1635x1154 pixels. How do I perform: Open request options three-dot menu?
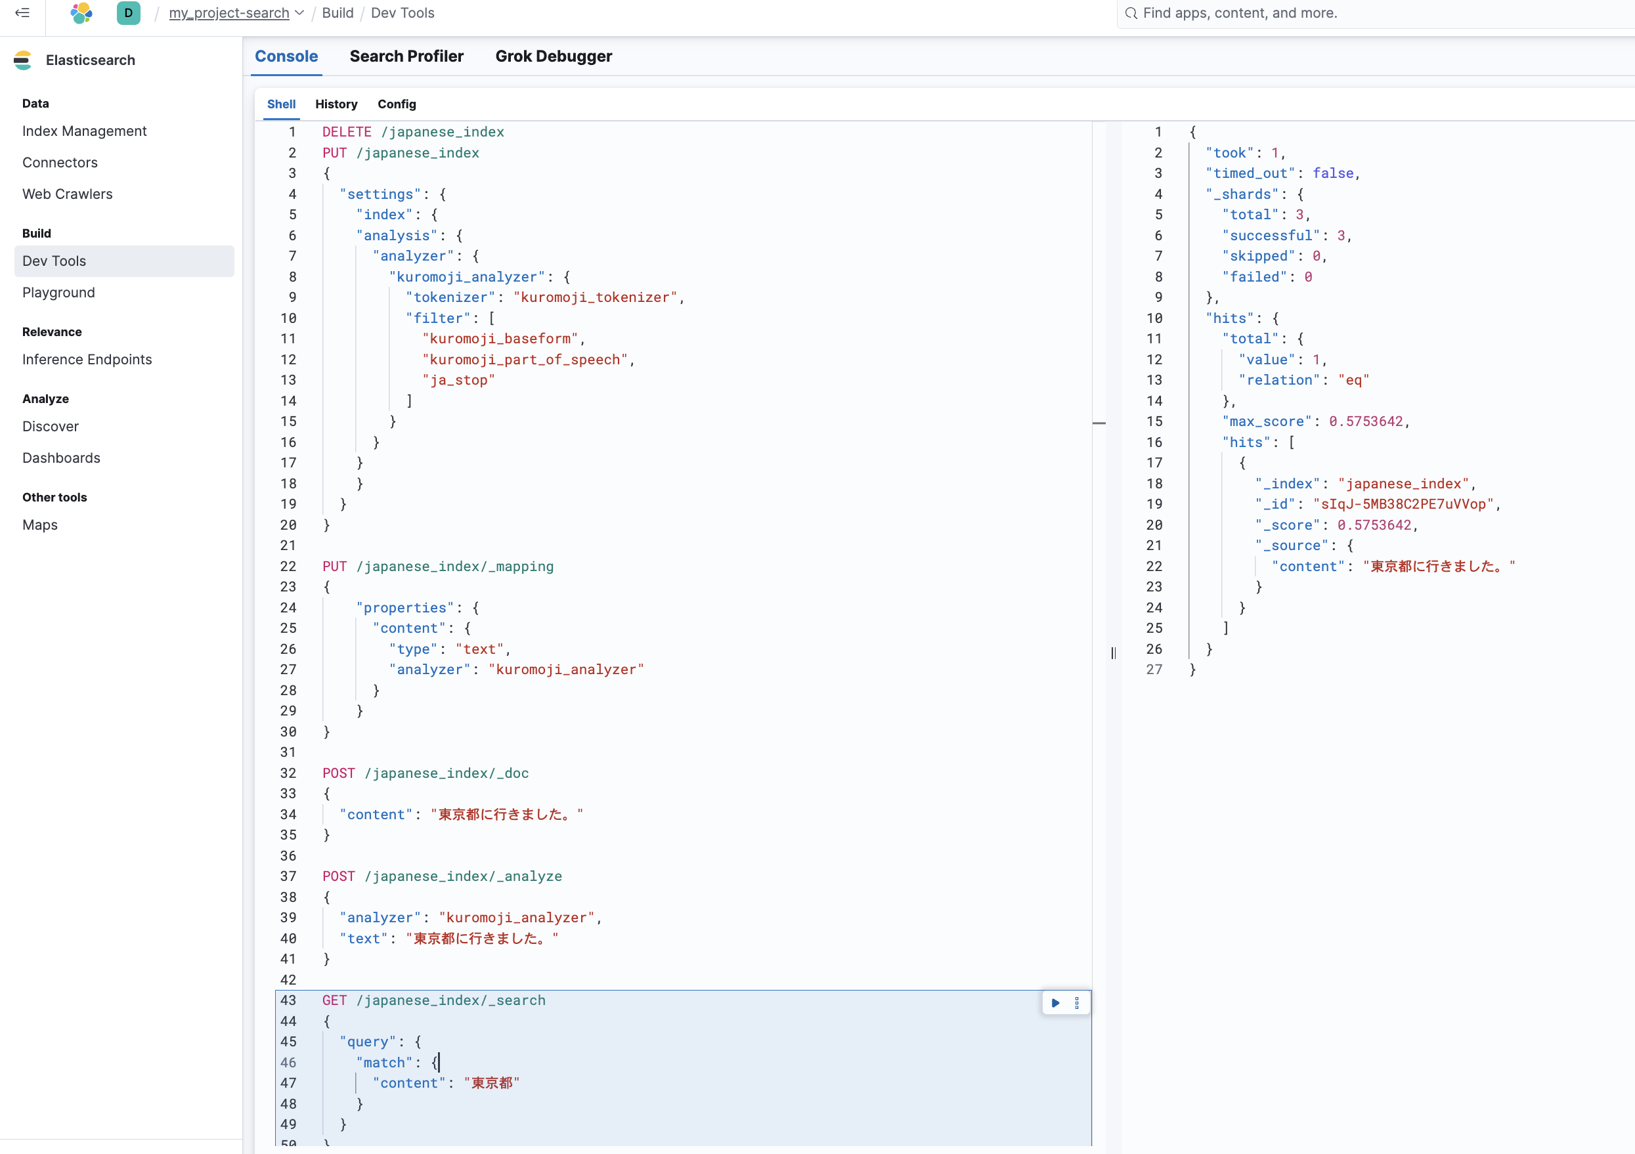[1077, 1002]
